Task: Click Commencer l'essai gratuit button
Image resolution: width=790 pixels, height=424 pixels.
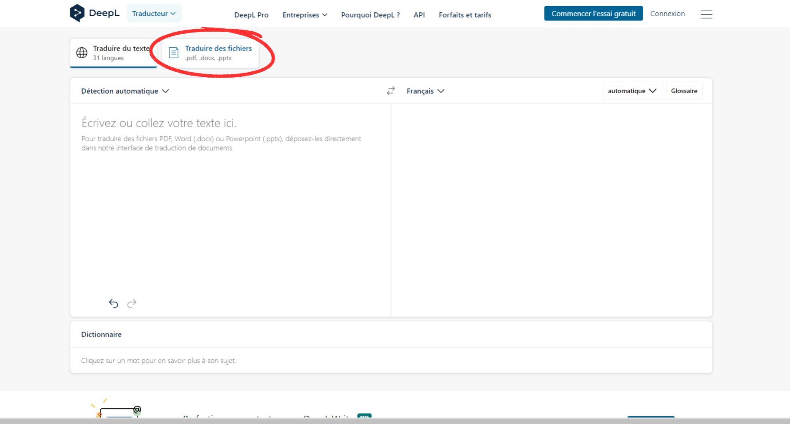Action: tap(593, 14)
